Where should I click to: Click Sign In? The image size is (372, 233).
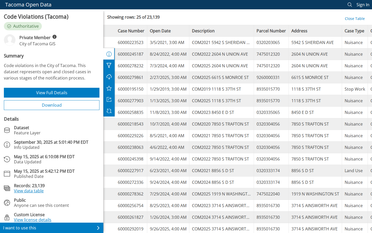coord(363,5)
